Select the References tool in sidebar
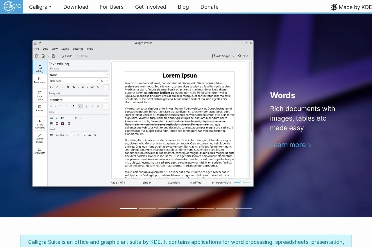 (40, 80)
